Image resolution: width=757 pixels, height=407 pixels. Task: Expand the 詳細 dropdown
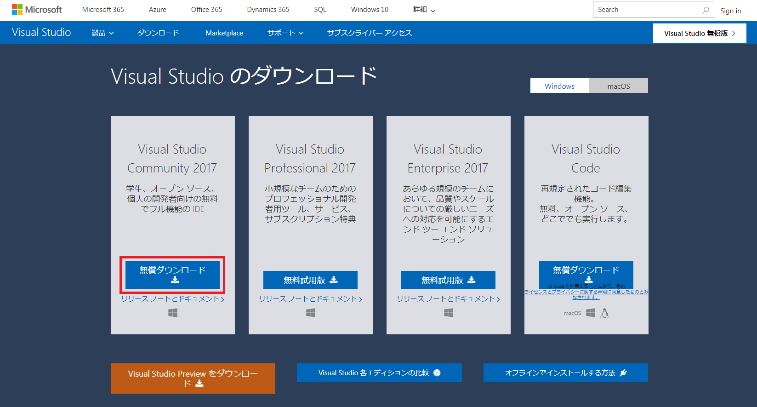(x=424, y=10)
